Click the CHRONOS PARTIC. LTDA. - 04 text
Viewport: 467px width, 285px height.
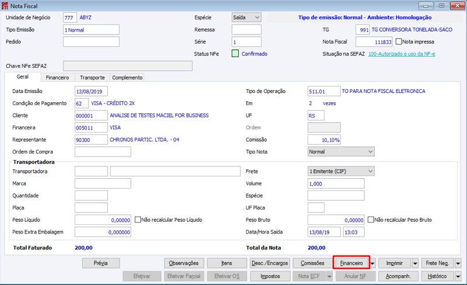pyautogui.click(x=144, y=140)
